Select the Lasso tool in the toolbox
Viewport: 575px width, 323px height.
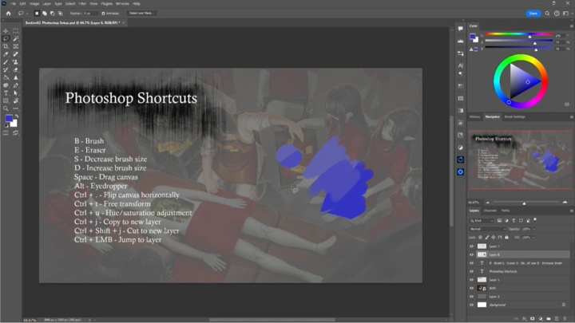[x=6, y=39]
